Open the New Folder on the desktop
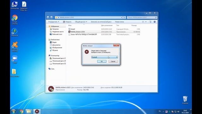The image size is (202, 114). pos(15,73)
